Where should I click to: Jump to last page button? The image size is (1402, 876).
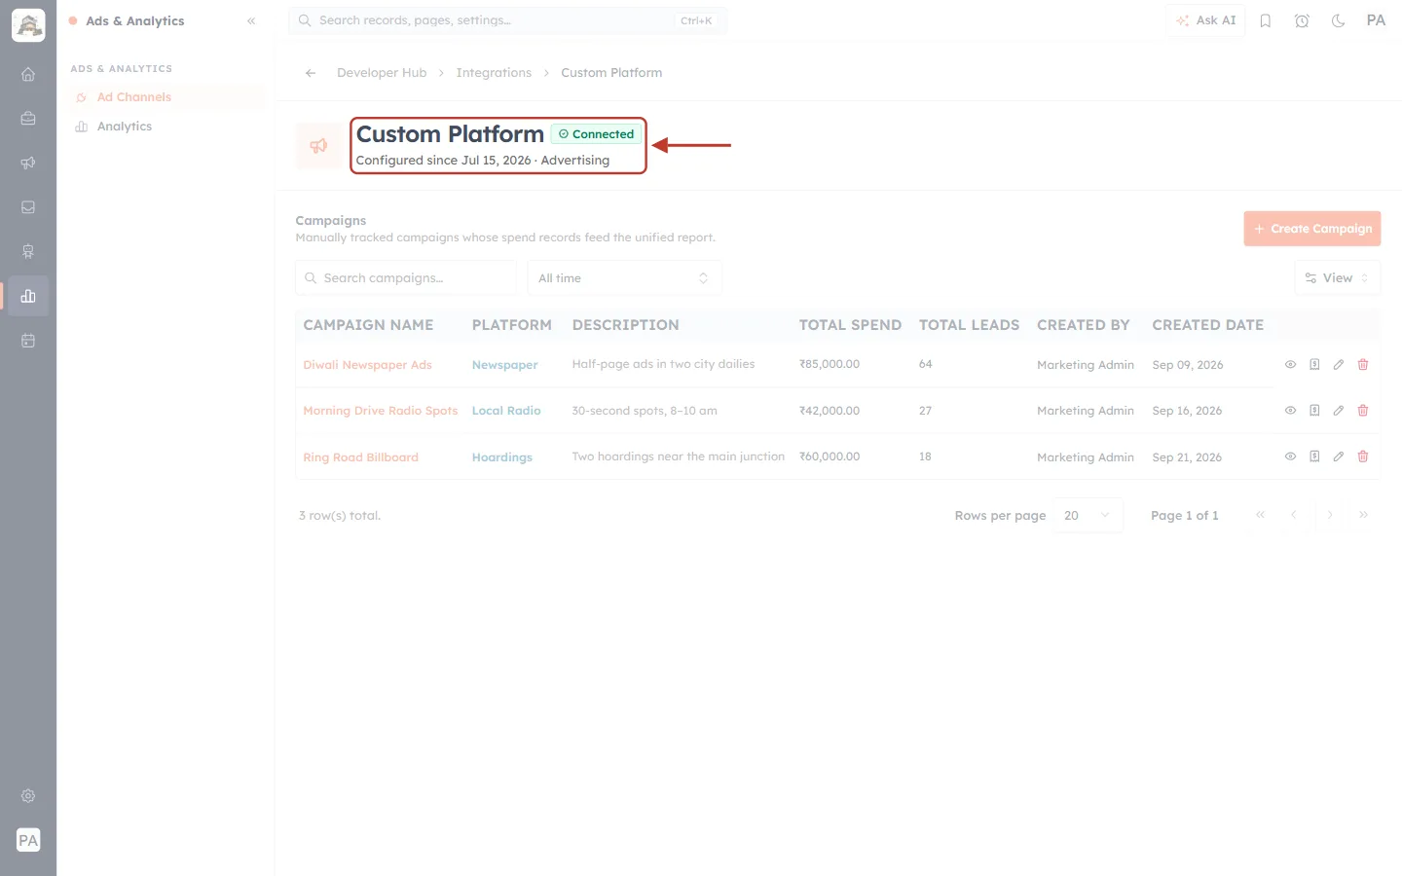tap(1364, 515)
